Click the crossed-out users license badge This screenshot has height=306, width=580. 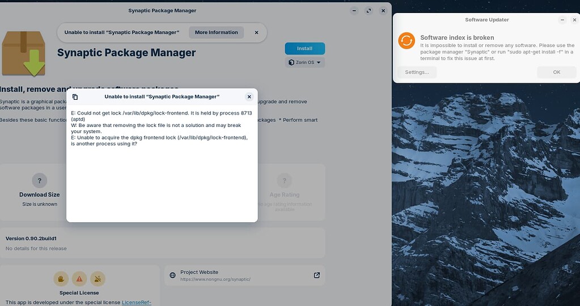tap(98, 279)
